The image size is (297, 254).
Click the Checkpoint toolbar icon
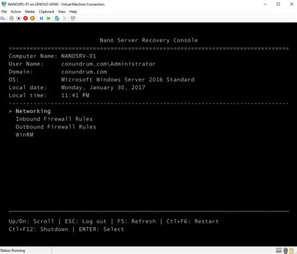point(57,18)
